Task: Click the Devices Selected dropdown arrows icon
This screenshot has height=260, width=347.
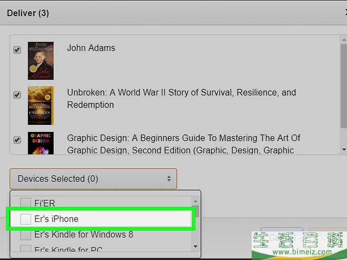Action: 169,179
